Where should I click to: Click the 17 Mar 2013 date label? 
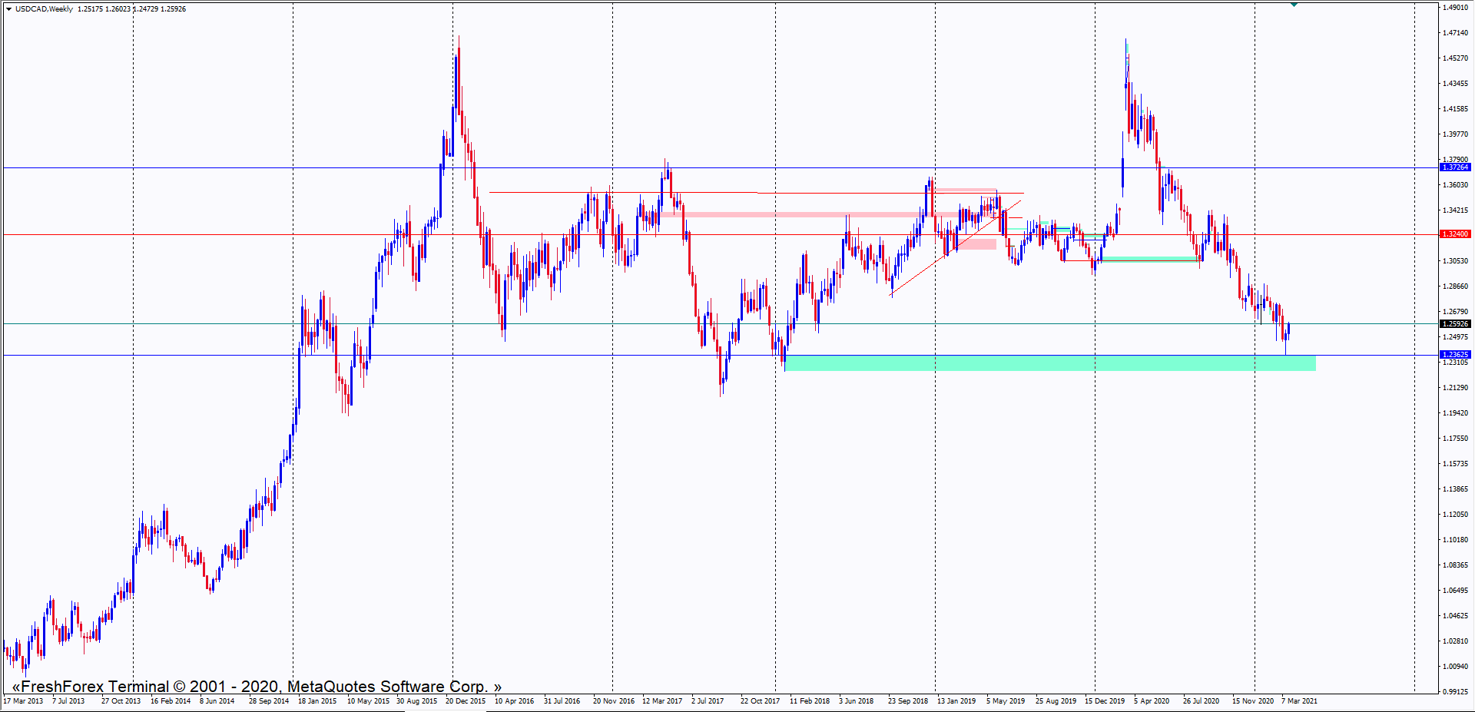coord(24,701)
